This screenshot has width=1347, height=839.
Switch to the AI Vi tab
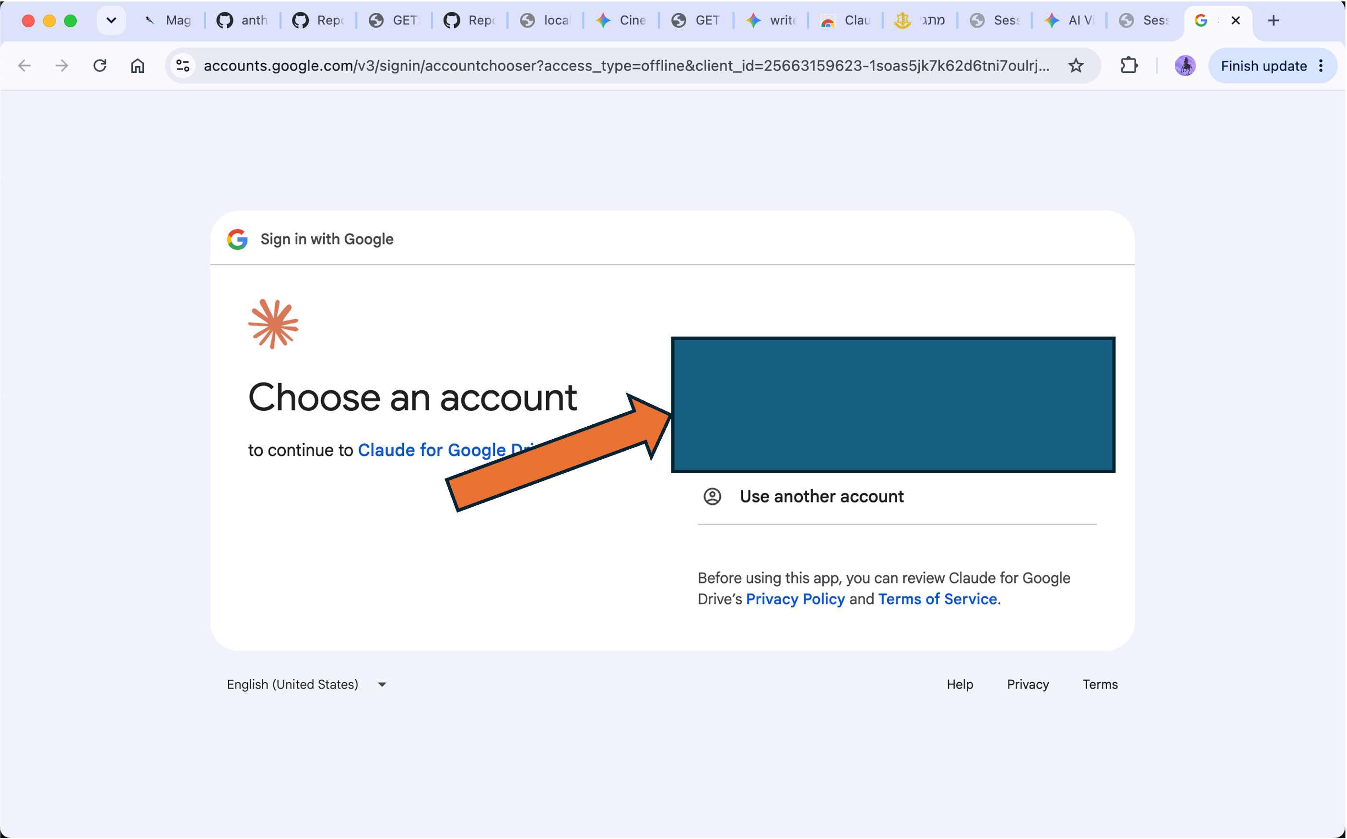point(1070,21)
